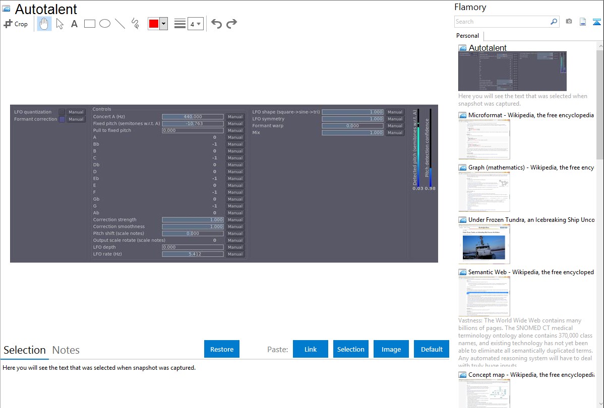
Task: Select the Semantic Web - Wikipedia title
Action: [x=531, y=272]
